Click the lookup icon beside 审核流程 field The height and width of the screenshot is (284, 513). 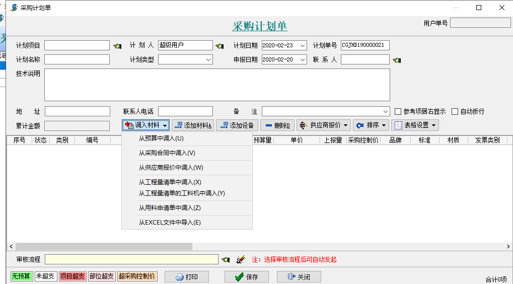(x=226, y=260)
